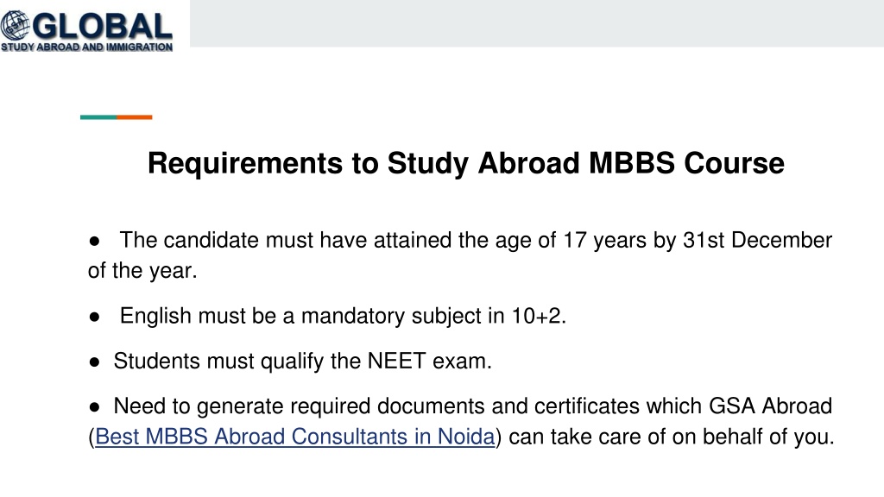Image resolution: width=884 pixels, height=497 pixels.
Task: Select the Requirements to Study Abroad heading
Action: 465,163
